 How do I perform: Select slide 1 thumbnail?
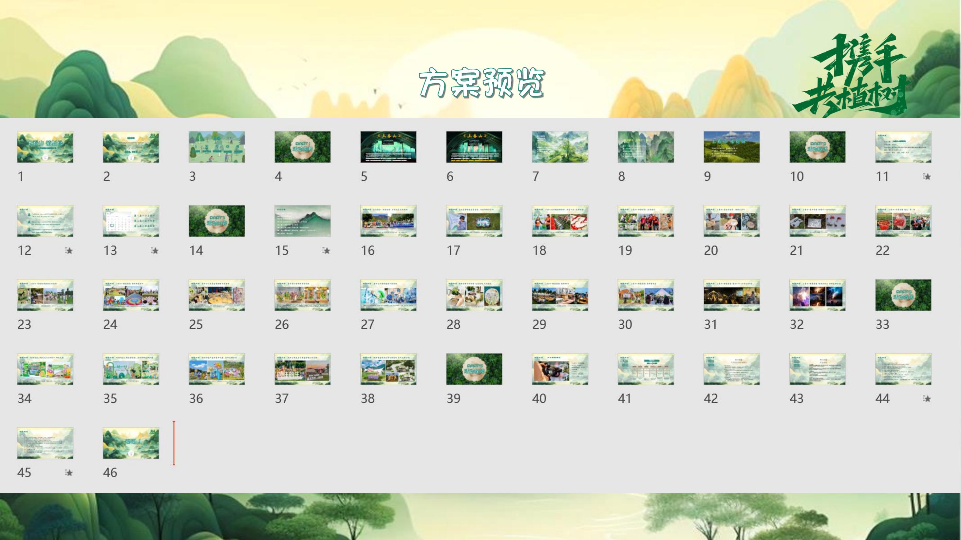point(45,147)
